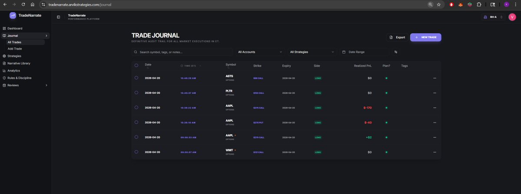
Task: Go back using browser back arrow
Action: (5, 5)
